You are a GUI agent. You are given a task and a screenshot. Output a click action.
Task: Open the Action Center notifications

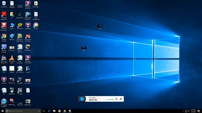pos(199,111)
